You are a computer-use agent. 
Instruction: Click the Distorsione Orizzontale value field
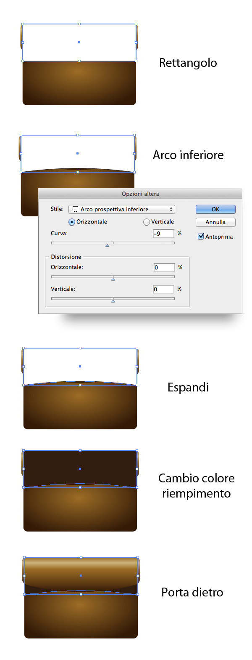(x=164, y=267)
